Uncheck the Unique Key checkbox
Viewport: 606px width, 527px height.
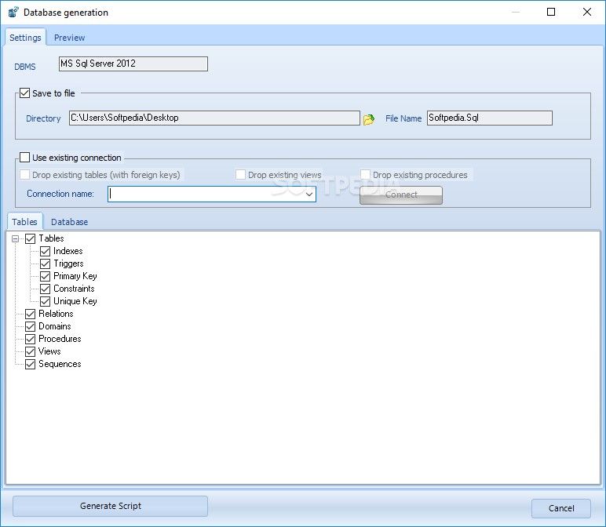pyautogui.click(x=46, y=301)
